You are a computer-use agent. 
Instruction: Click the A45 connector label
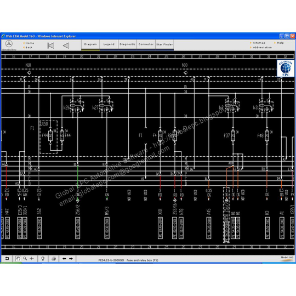(209, 212)
